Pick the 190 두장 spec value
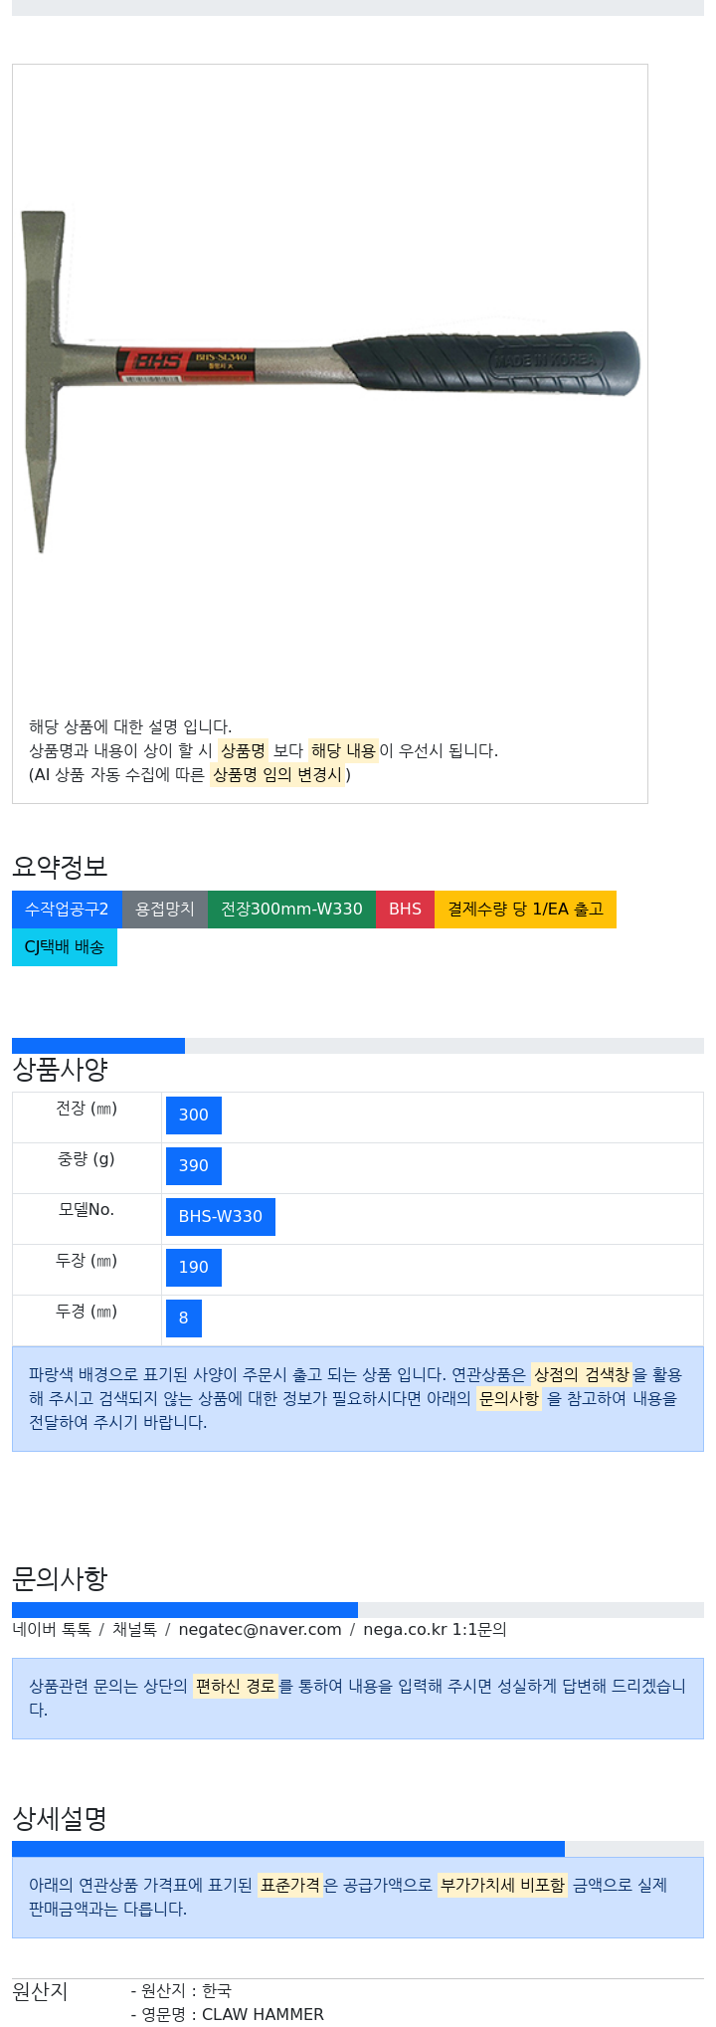This screenshot has height=2027, width=716. [194, 1268]
